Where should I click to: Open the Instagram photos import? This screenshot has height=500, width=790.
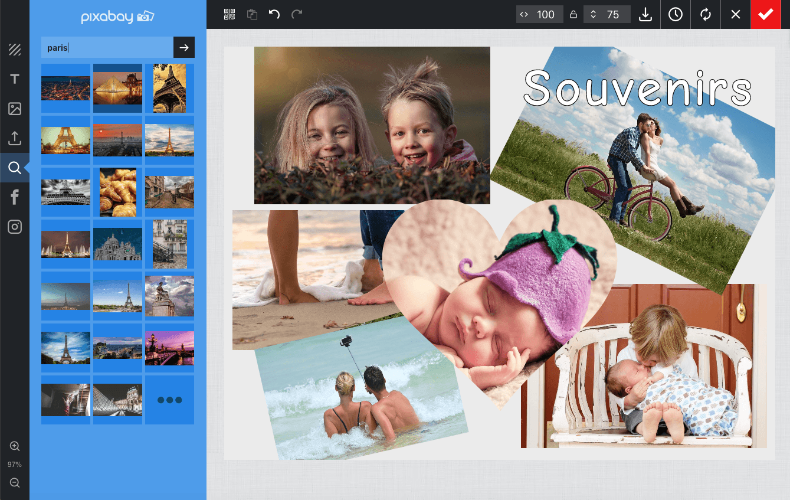click(x=15, y=227)
